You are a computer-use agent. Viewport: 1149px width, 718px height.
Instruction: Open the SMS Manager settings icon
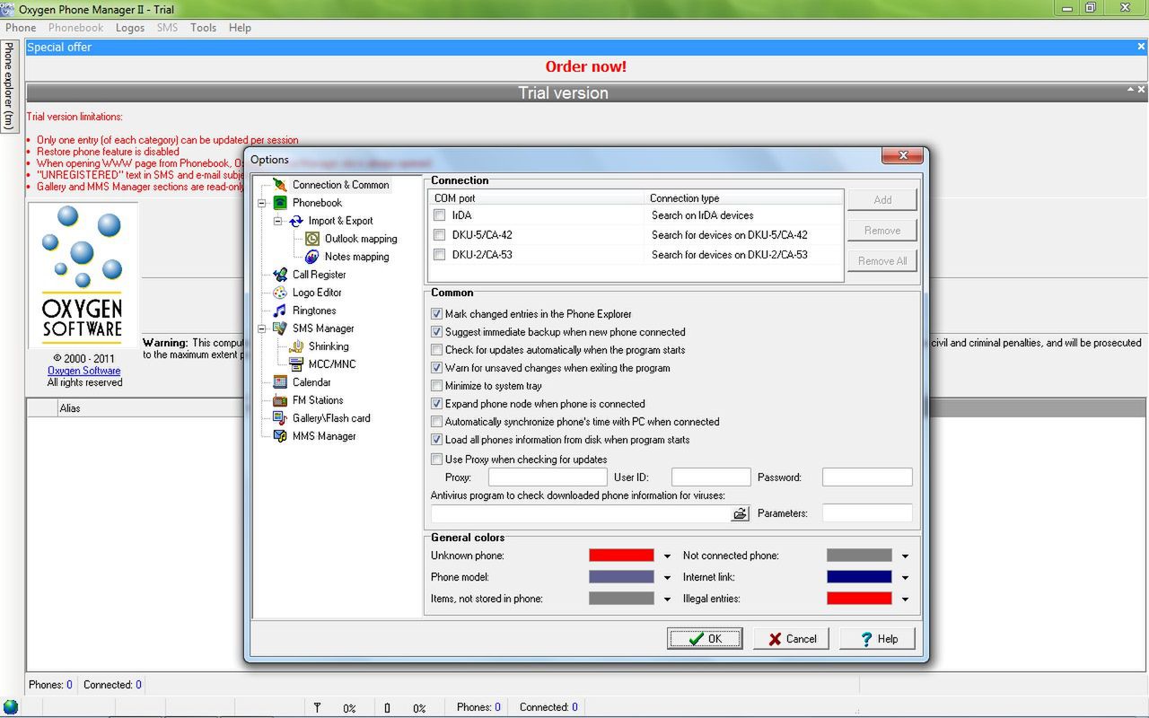click(x=279, y=328)
